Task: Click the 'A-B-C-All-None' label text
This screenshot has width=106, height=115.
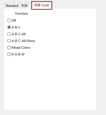Action: pos(23,41)
